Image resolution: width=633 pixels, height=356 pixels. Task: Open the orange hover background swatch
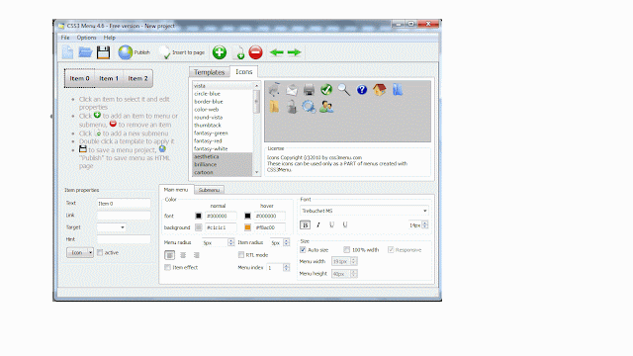tap(247, 227)
